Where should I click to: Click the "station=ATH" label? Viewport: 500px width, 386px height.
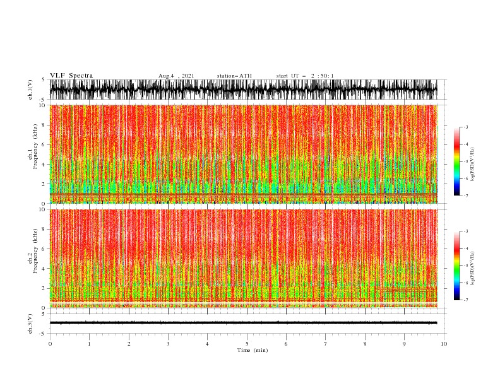pos(234,76)
